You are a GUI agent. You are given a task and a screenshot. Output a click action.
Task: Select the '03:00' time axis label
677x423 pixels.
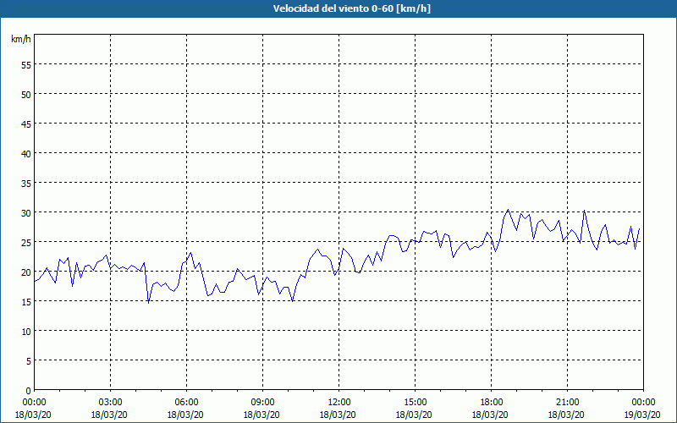(x=111, y=403)
